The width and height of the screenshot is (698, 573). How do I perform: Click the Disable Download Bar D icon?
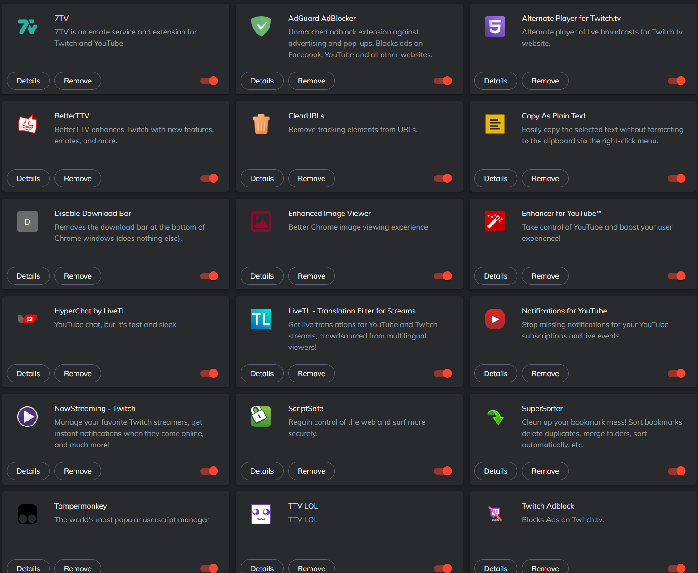pos(28,222)
